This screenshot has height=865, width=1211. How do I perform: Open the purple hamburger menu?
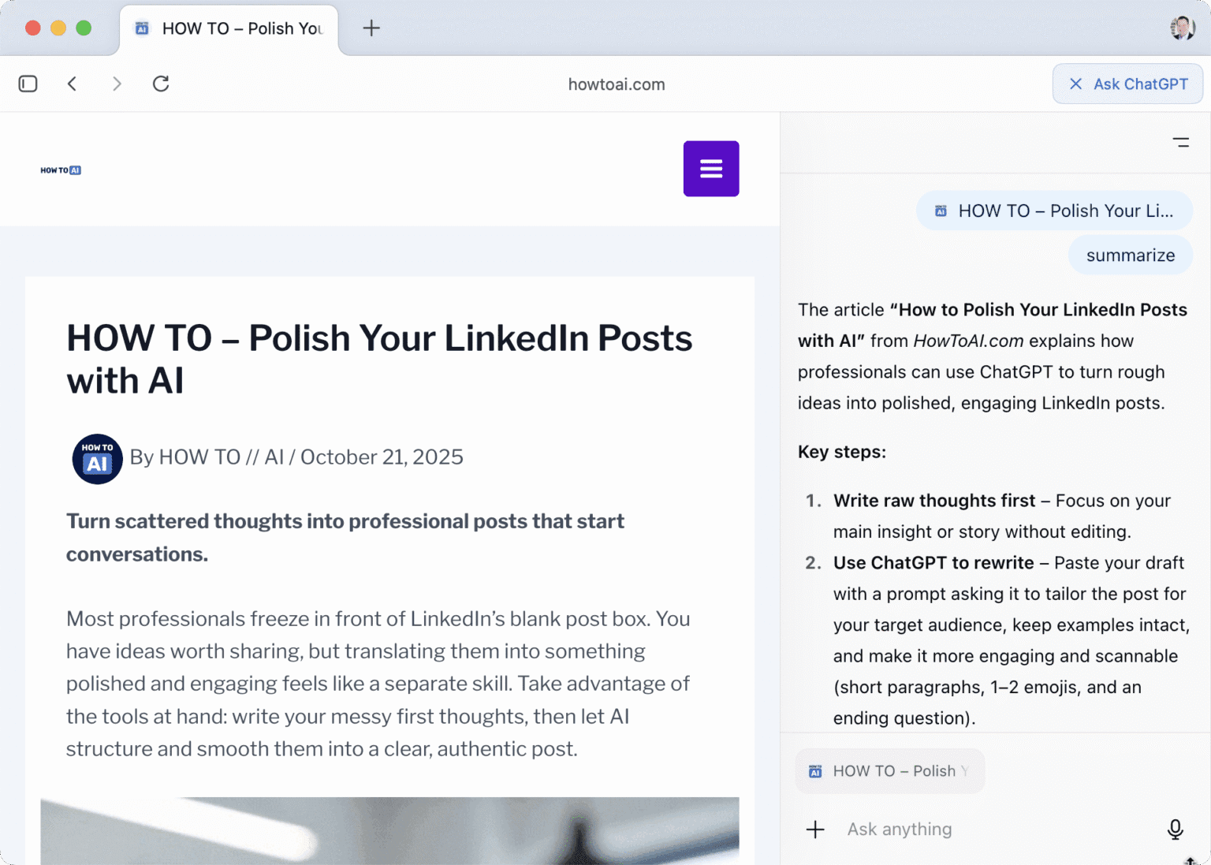pyautogui.click(x=711, y=169)
